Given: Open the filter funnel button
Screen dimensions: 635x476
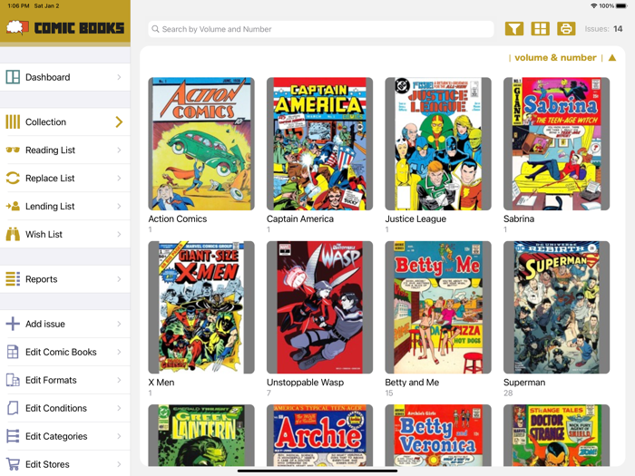Looking at the screenshot, I should click(514, 29).
